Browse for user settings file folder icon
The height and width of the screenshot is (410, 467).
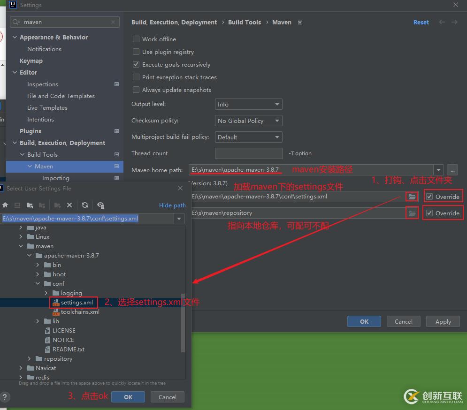tap(412, 197)
